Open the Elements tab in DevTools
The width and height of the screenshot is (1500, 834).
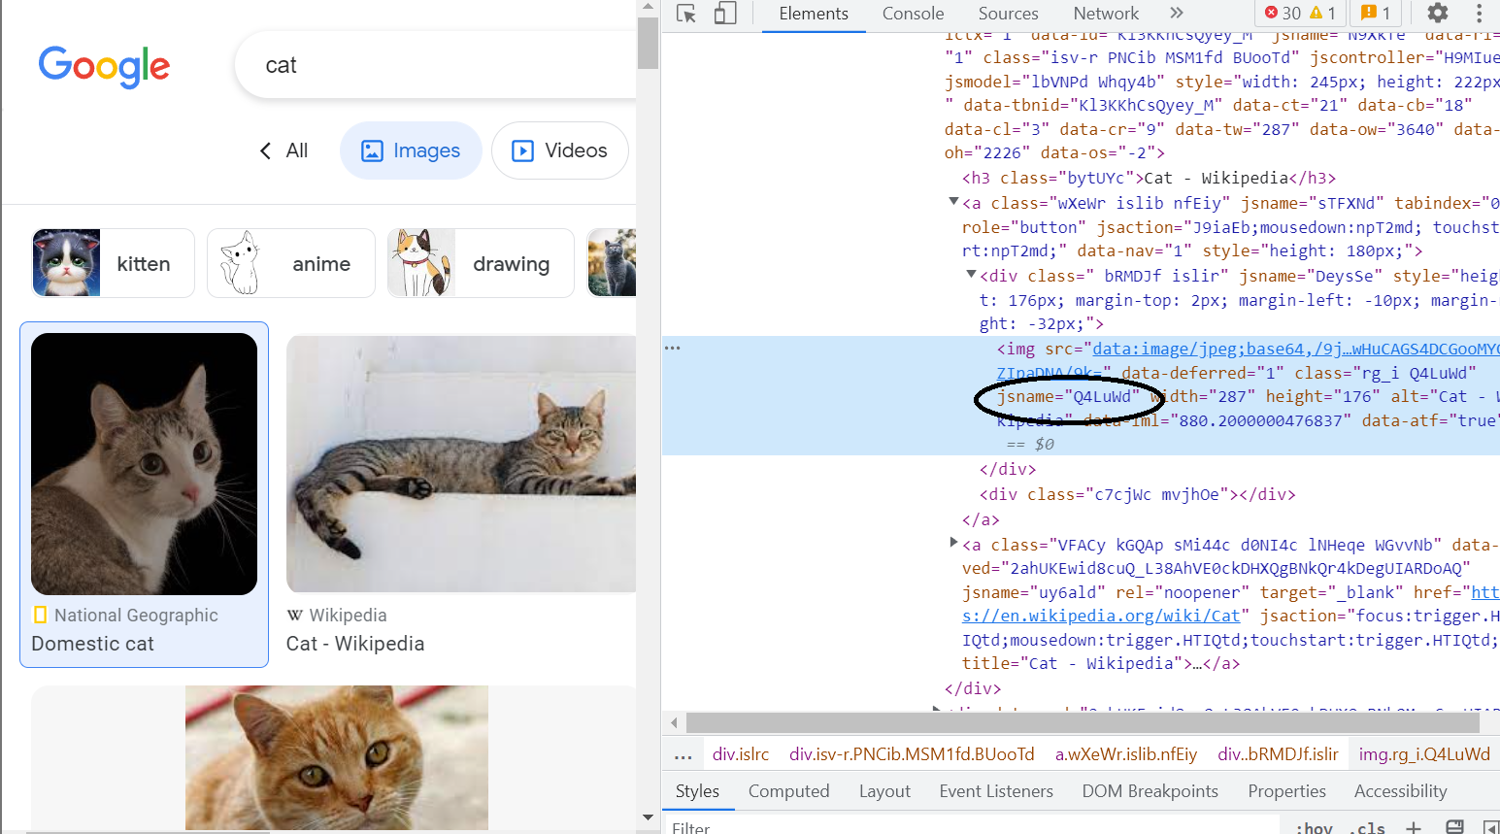click(x=814, y=14)
